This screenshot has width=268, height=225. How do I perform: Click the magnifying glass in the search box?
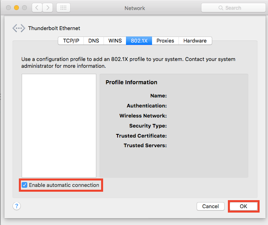pyautogui.click(x=221, y=8)
